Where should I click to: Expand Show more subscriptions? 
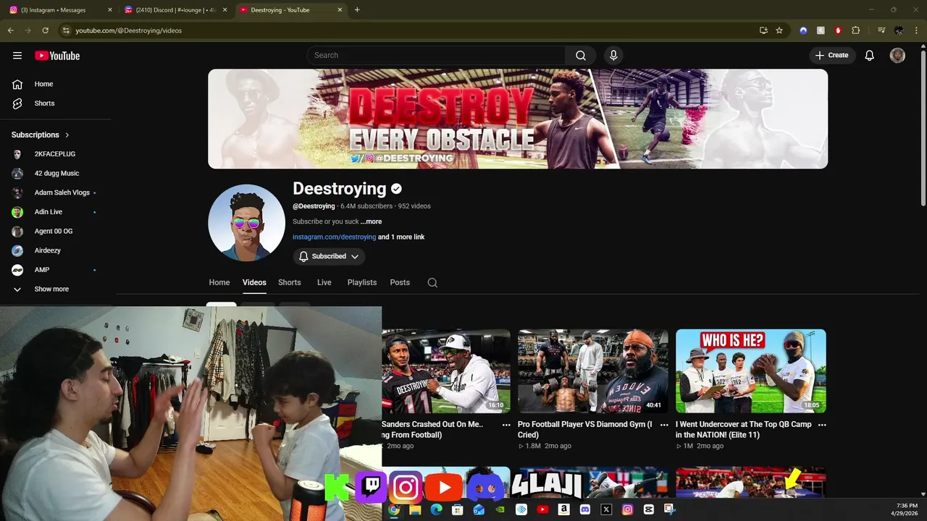coord(51,289)
